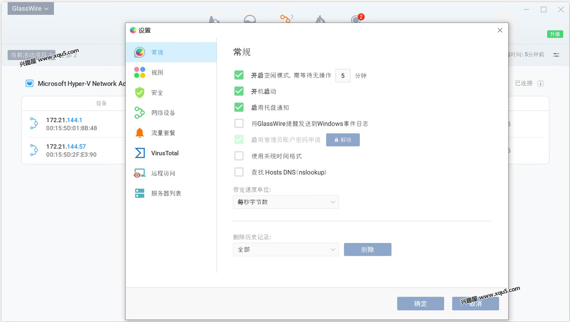Open the 网络设备 settings category
Screen dimensions: 570x322
(x=171, y=113)
